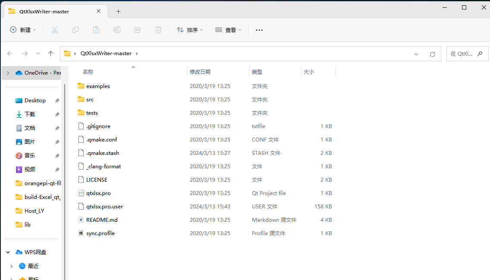Open the three-dot more options menu
The height and width of the screenshot is (280, 490).
259,30
